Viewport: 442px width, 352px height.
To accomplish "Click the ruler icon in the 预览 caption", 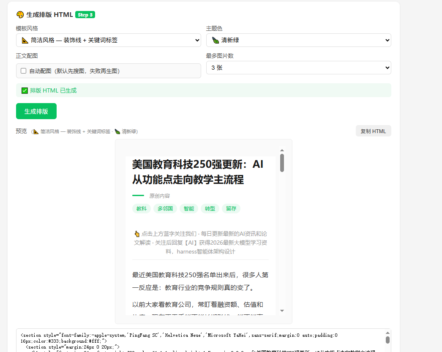I will pyautogui.click(x=36, y=131).
